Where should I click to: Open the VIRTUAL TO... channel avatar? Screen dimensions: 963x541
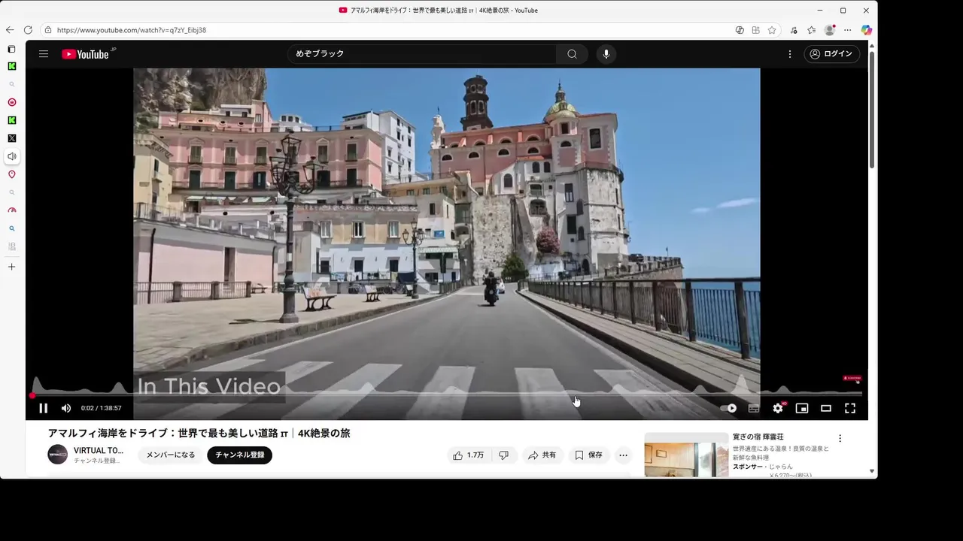click(x=58, y=455)
